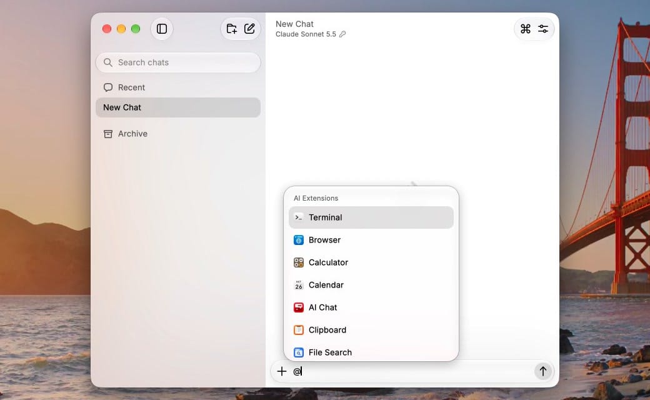Viewport: 650px width, 400px height.
Task: Select Clipboard extension entry
Action: coord(371,330)
